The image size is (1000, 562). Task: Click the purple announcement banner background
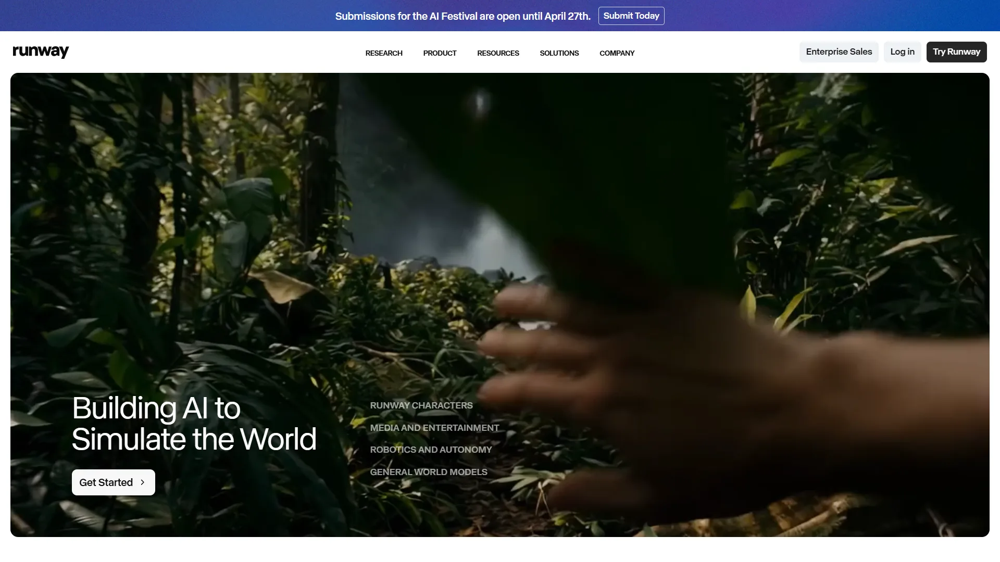[x=156, y=16]
